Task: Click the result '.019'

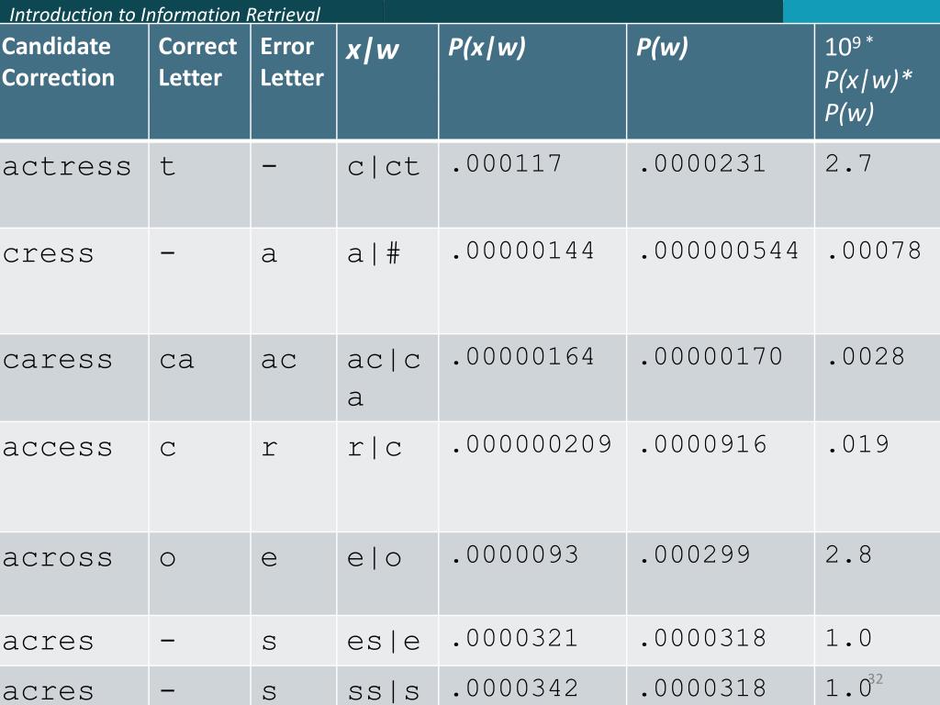Action: coord(858,444)
